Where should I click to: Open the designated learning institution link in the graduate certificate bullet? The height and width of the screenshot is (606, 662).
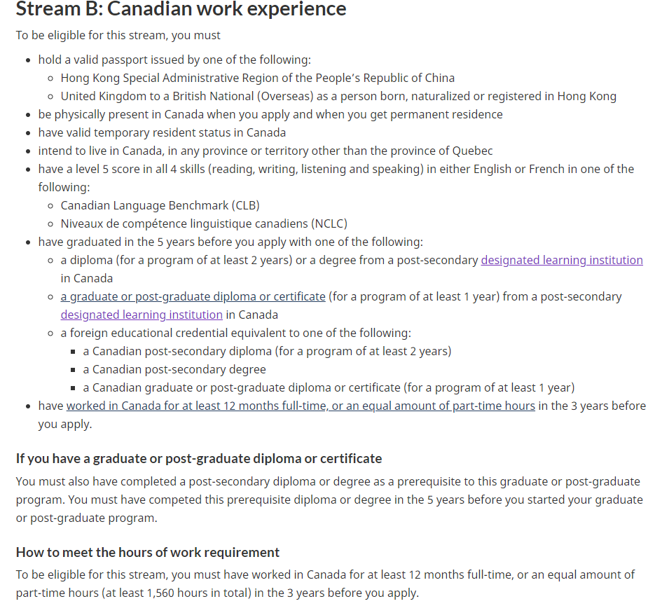click(142, 315)
